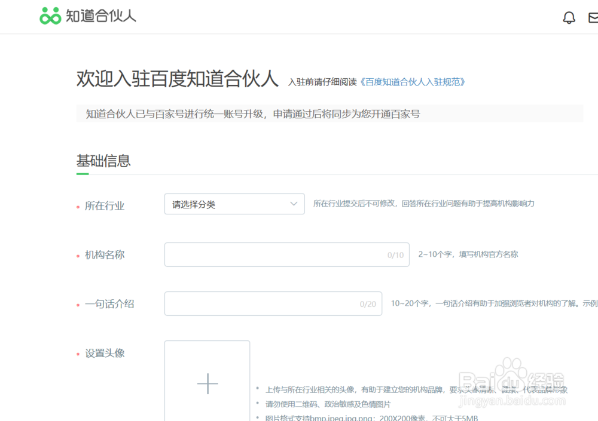The image size is (598, 421).
Task: Click the 机构名称 field label
Action: tap(105, 255)
